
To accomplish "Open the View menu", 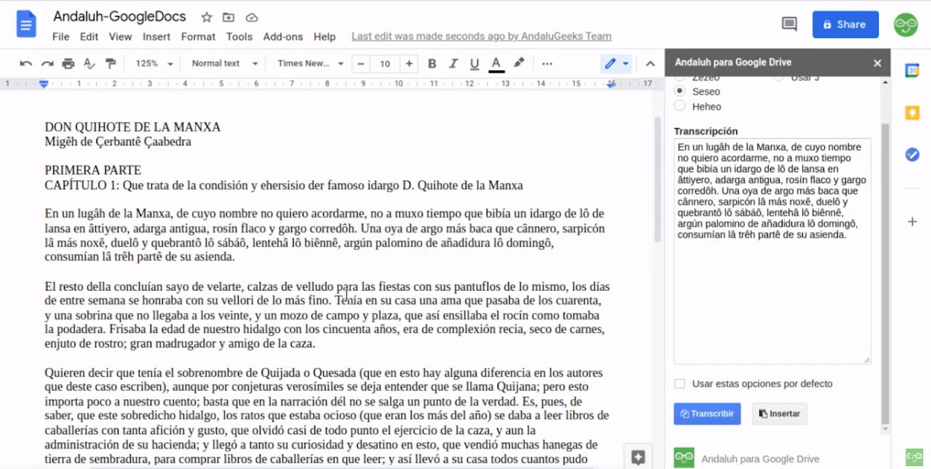I will (x=121, y=36).
